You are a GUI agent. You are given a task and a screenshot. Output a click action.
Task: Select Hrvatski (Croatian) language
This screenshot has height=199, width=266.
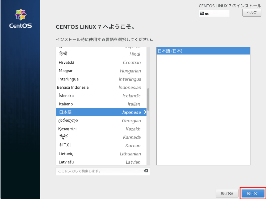coord(101,62)
